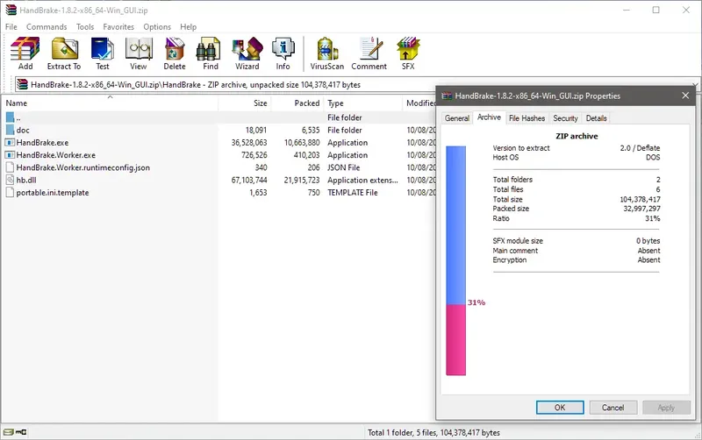Select the Archive tab

coord(489,117)
